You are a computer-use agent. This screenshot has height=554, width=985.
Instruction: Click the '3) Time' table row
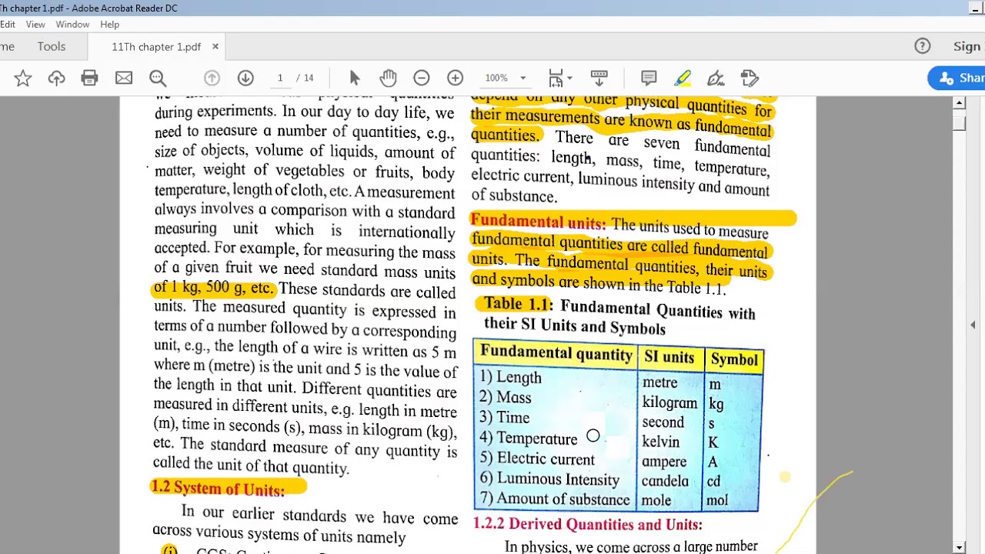(504, 417)
